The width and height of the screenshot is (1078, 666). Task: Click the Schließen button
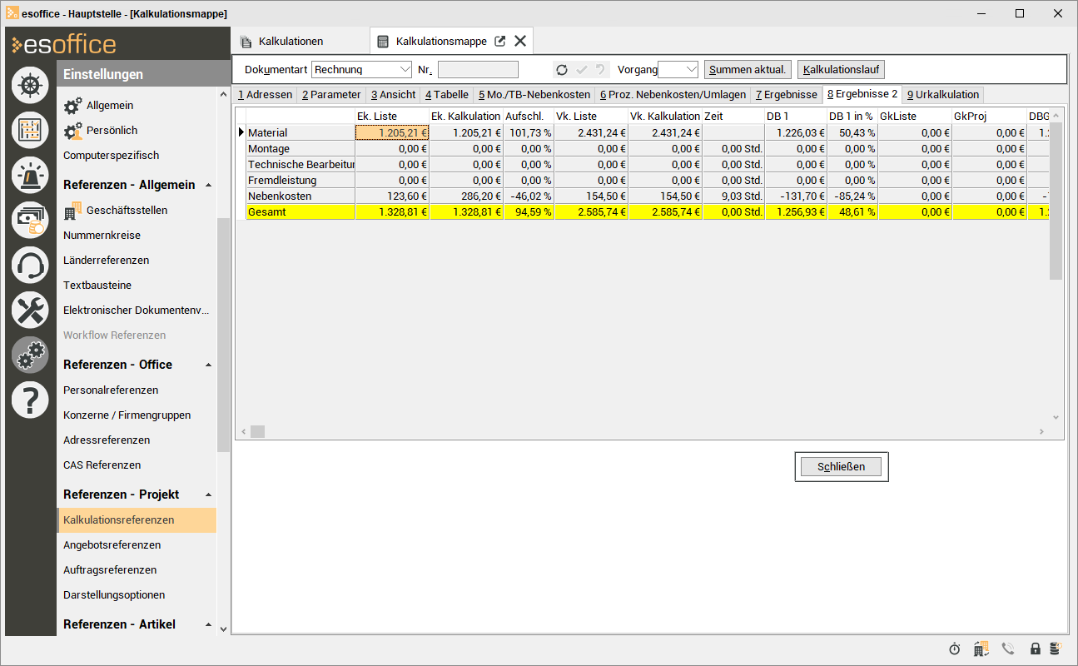click(x=842, y=467)
